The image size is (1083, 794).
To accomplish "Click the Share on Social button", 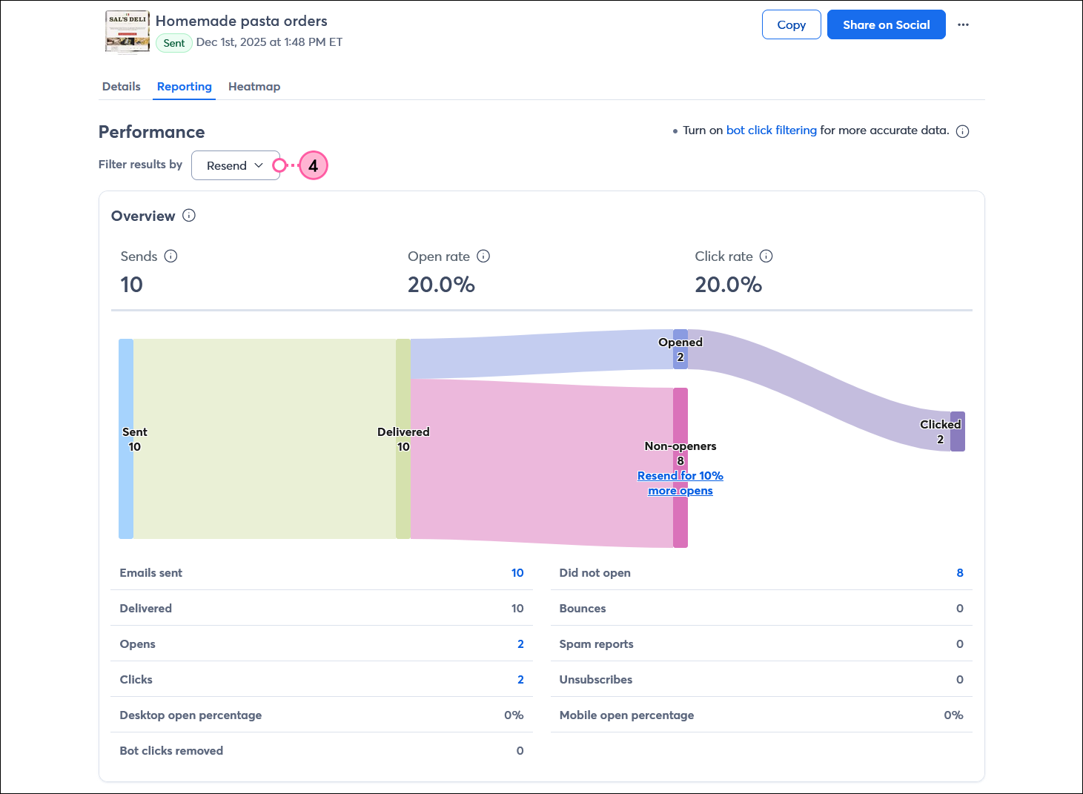I will coord(886,24).
